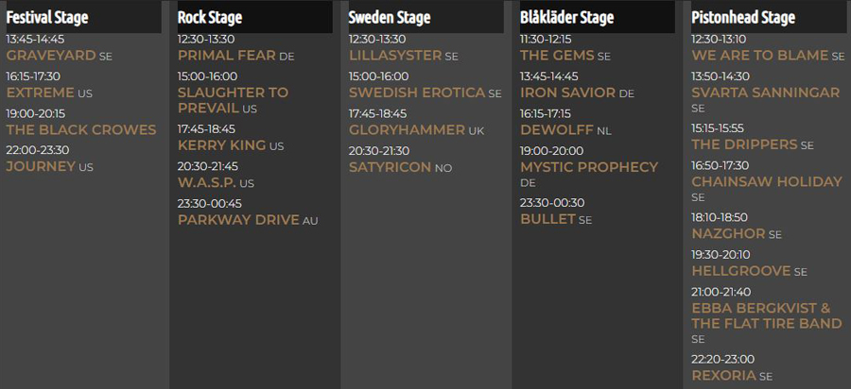851x389 pixels.
Task: Click Parkway Drive on the Rock Stage
Action: coord(238,220)
